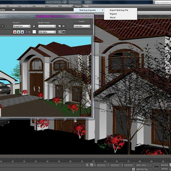The height and width of the screenshot is (171, 171).
Task: Toggle absolute/offset transform mode icon
Action: pyautogui.click(x=92, y=165)
